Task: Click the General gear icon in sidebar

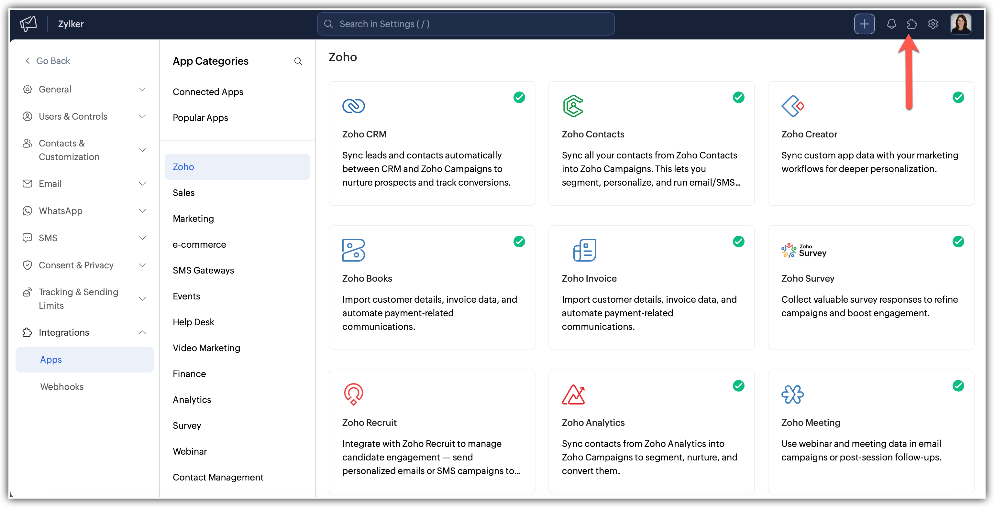Action: point(28,89)
